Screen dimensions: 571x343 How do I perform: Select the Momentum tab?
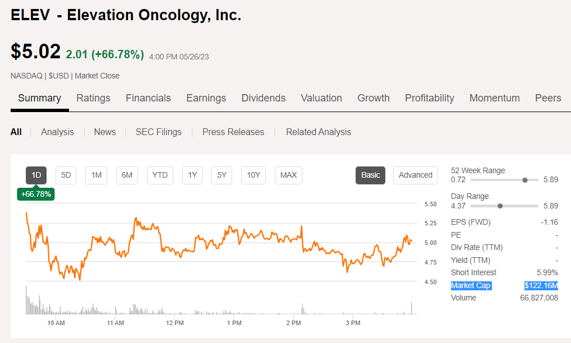click(x=494, y=98)
